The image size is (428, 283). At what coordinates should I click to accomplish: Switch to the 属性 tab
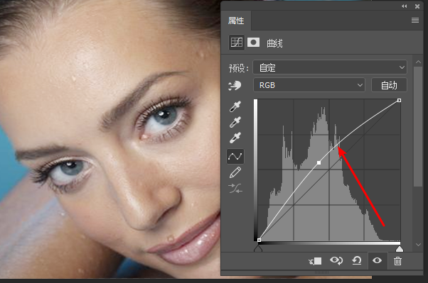(236, 21)
